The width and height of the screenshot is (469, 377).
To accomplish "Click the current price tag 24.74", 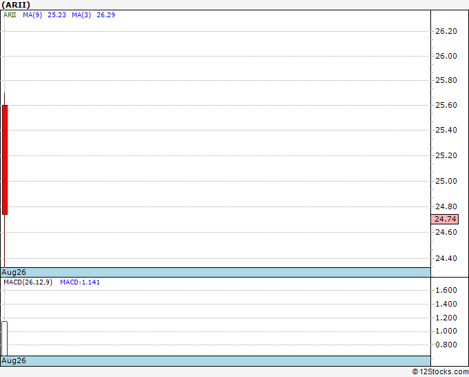I will tap(445, 219).
